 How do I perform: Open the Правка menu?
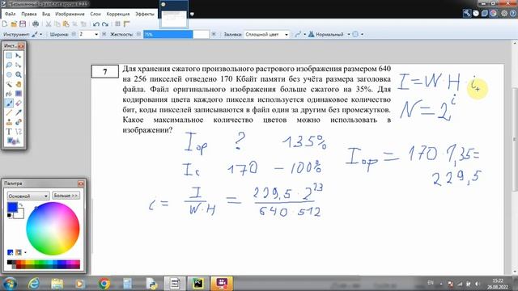coord(29,14)
